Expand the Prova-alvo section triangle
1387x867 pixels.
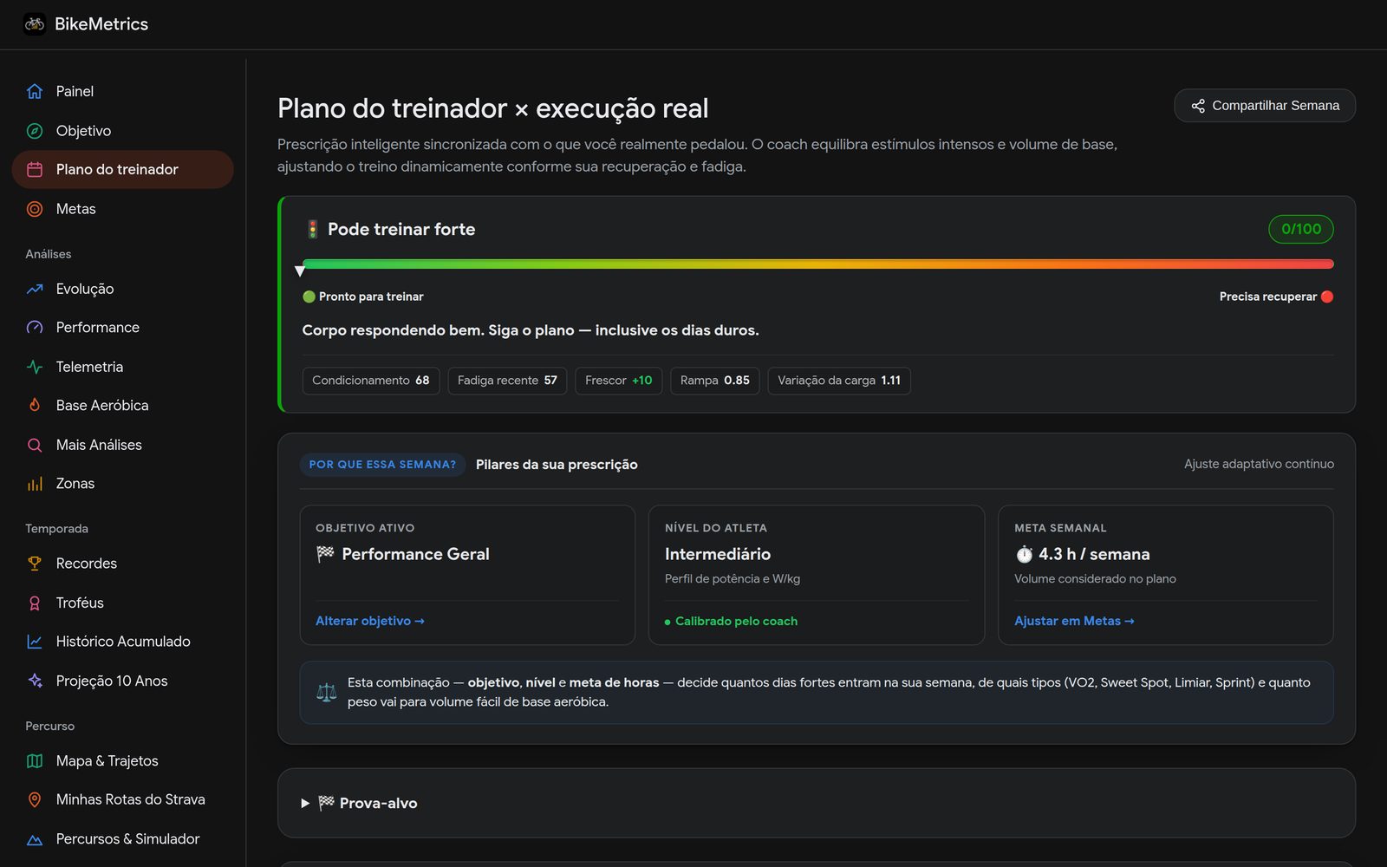click(x=305, y=804)
